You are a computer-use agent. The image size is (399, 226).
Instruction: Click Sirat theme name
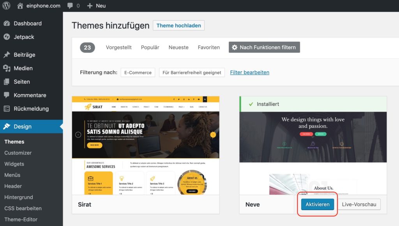click(x=85, y=205)
